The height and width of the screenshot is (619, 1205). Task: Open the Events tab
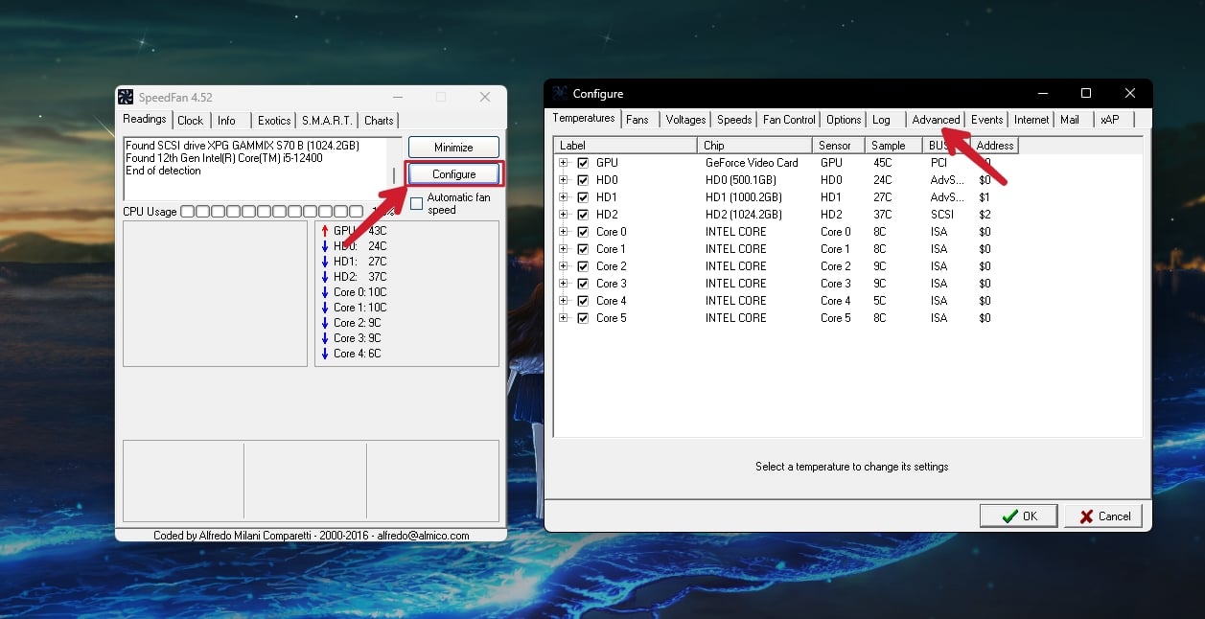[986, 120]
